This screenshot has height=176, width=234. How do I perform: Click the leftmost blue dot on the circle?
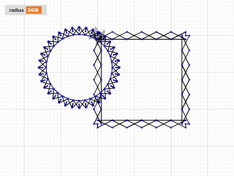[x=39, y=67]
